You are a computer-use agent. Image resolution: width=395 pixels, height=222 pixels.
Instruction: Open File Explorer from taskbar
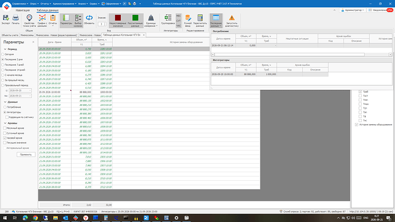56,218
